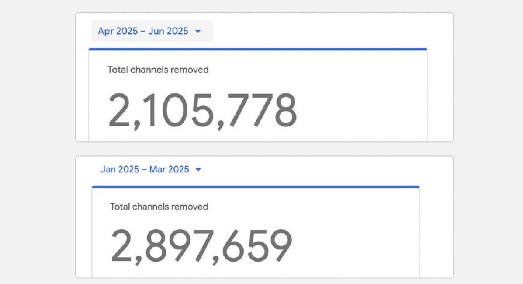The image size is (523, 284).
Task: Click the dropdown arrow next to Apr 2025
Action: point(199,31)
